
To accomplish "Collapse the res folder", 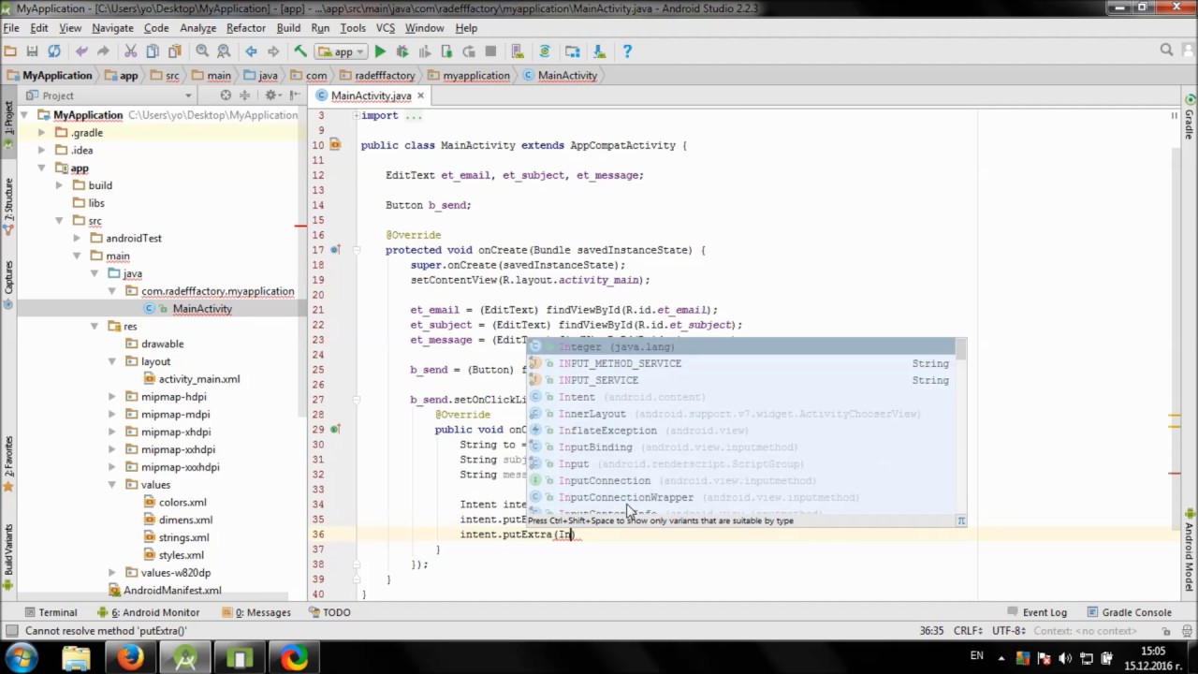I will [95, 327].
